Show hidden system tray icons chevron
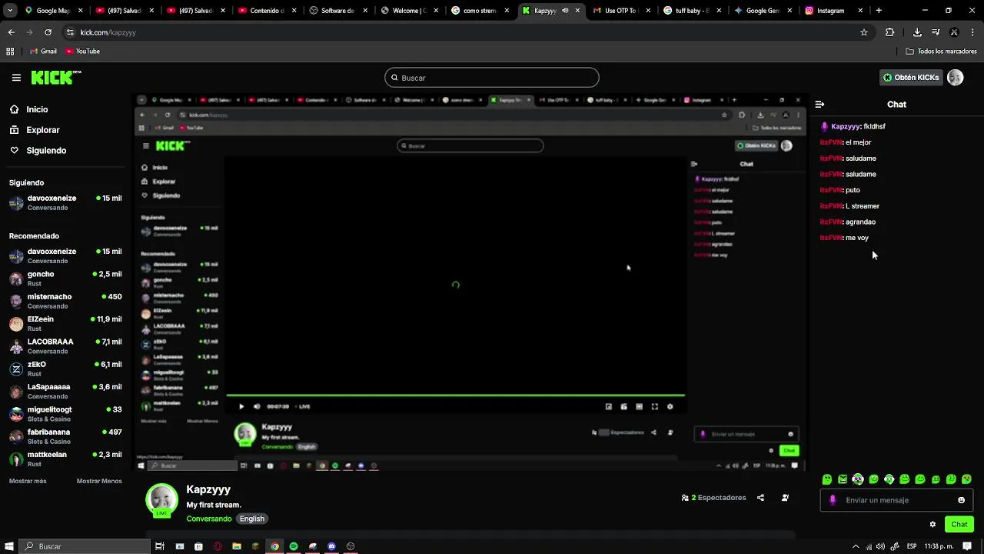984x554 pixels. click(856, 546)
